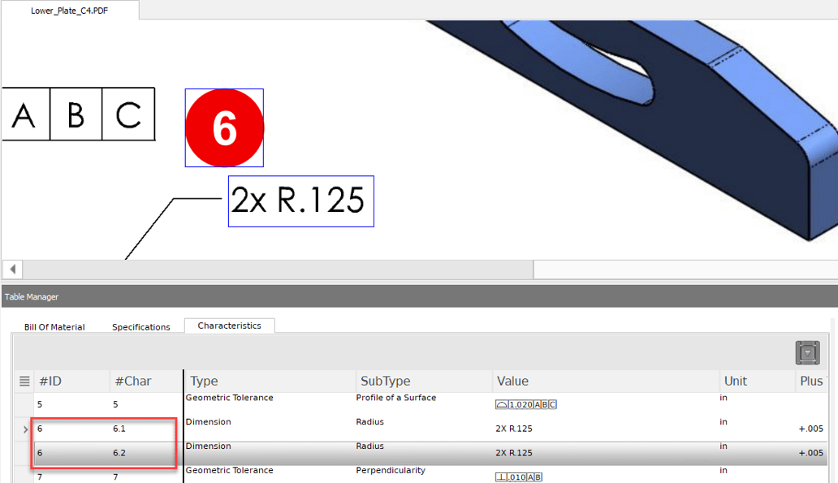Image resolution: width=838 pixels, height=483 pixels.
Task: Click the profile tolerance feature control frame
Action: click(526, 404)
